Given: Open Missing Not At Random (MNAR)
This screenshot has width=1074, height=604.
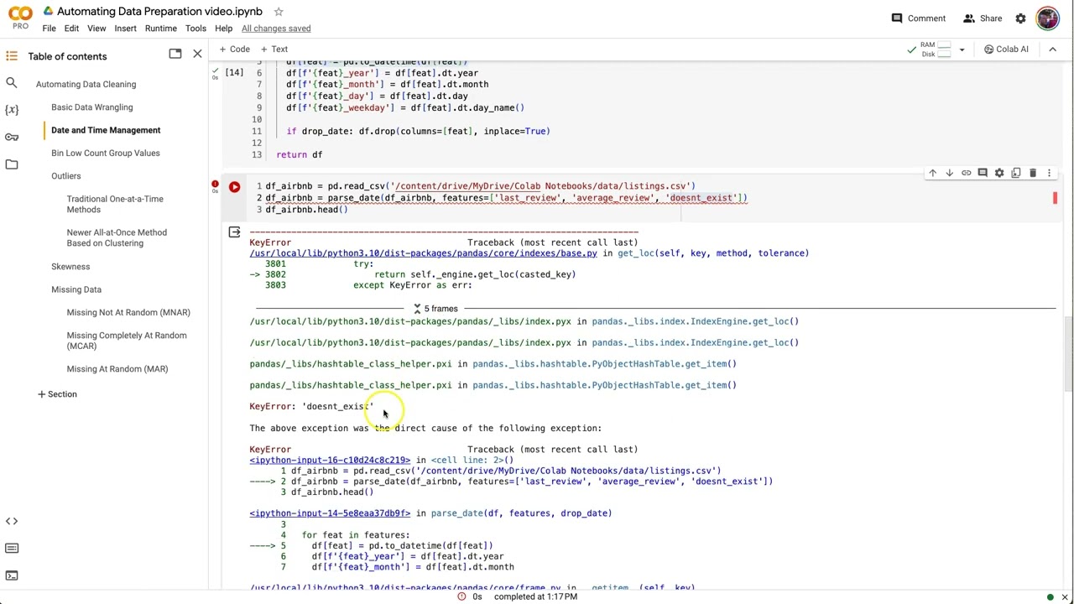Looking at the screenshot, I should [128, 312].
